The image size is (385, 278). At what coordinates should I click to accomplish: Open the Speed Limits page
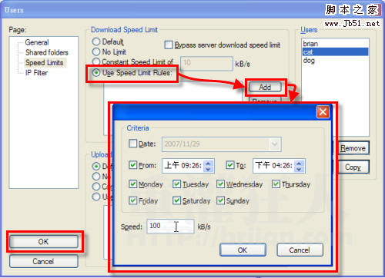45,63
